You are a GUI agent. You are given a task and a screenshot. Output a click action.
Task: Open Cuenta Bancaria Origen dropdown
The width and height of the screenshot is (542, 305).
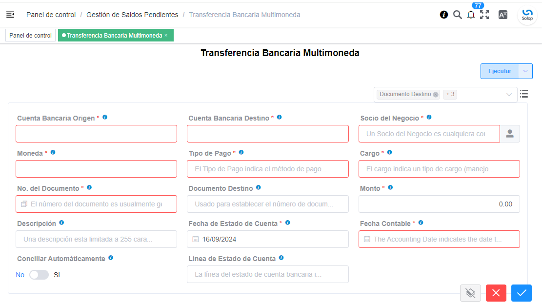pos(96,134)
